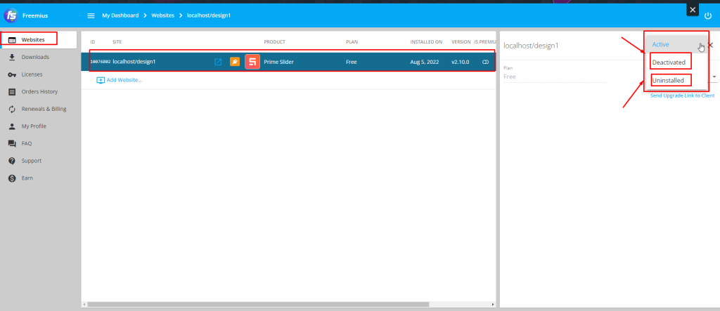Click the Support question mark icon
This screenshot has width=720, height=311.
13,161
